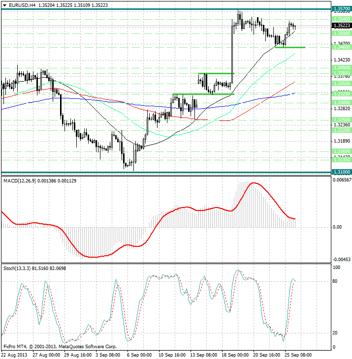352x359 pixels.
Task: Click the Stochastic 100 scale label
Action: click(x=336, y=268)
